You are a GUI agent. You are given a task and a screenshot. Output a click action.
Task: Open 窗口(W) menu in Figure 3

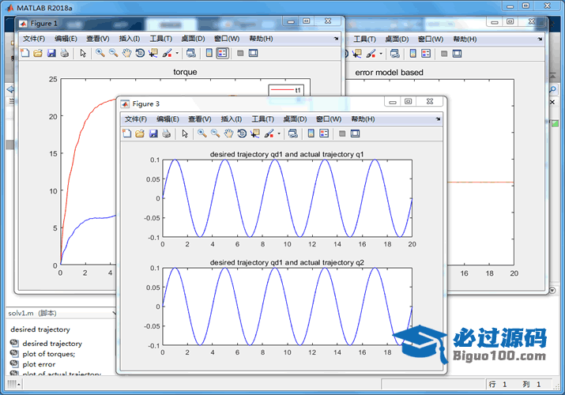(329, 118)
